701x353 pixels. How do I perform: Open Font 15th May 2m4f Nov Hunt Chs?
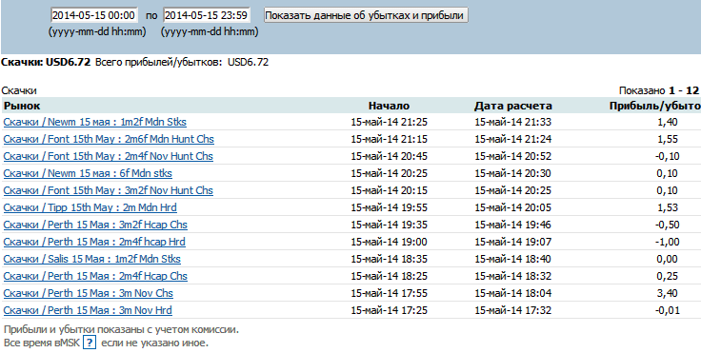pyautogui.click(x=109, y=156)
